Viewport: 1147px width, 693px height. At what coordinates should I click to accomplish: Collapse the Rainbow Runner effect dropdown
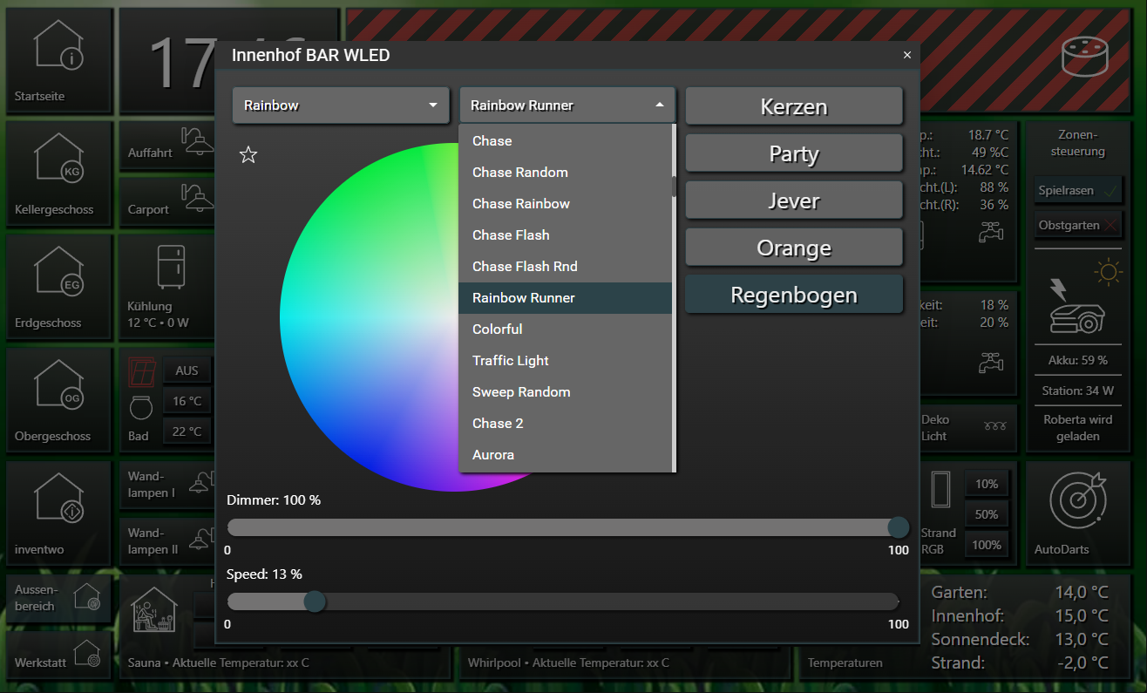click(x=567, y=105)
